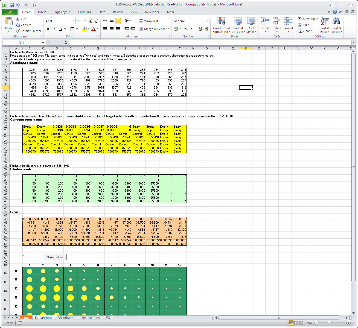The width and height of the screenshot is (358, 328).
Task: Click the Format cells button
Action: point(288,25)
